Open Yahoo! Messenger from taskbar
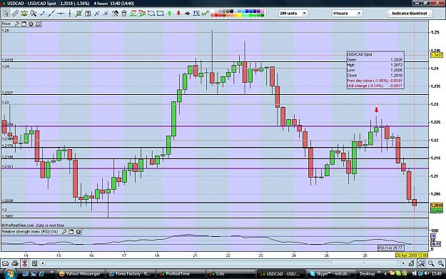This screenshot has height=279, width=446. [x=80, y=273]
